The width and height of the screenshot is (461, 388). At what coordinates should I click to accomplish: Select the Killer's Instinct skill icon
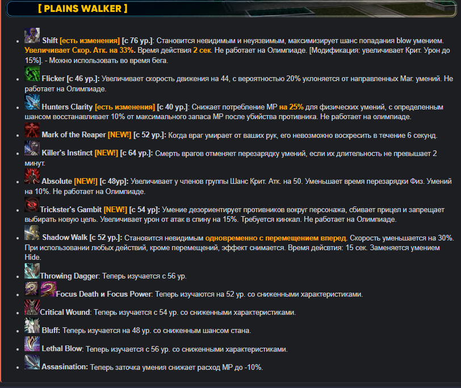click(x=32, y=148)
